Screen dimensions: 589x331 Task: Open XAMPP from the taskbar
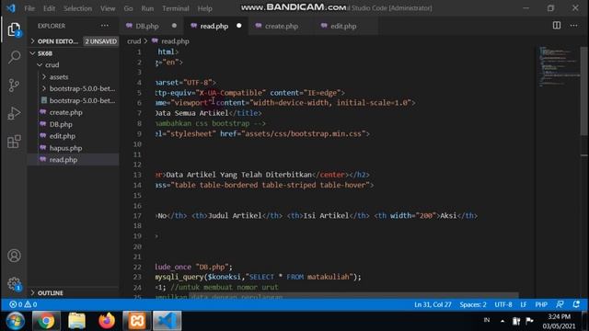[x=137, y=321]
